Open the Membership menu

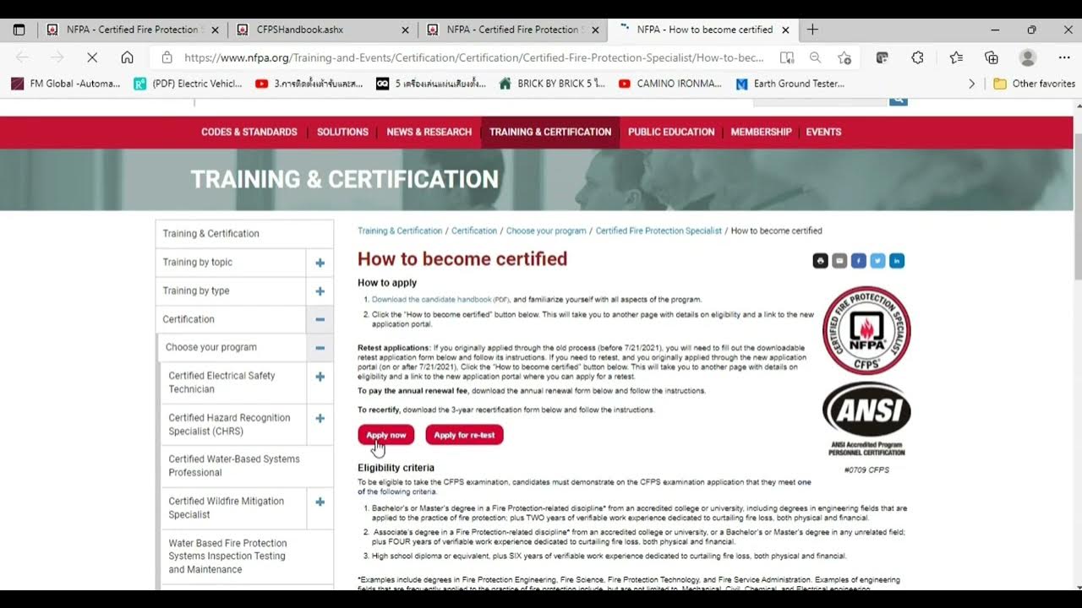point(761,132)
